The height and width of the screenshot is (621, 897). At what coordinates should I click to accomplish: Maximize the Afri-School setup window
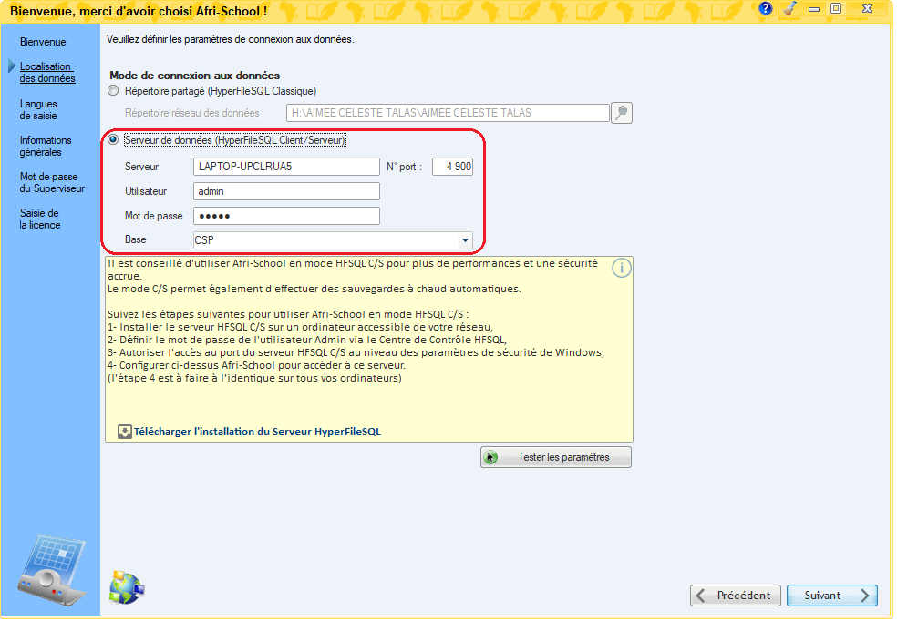coord(836,8)
